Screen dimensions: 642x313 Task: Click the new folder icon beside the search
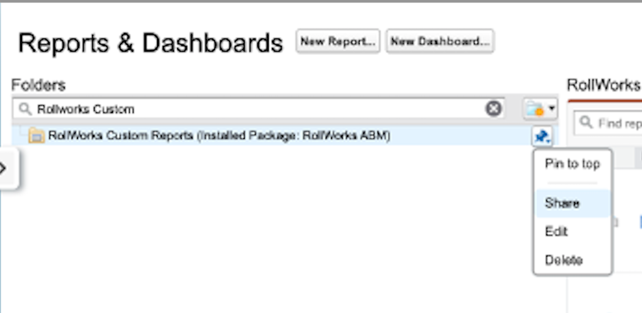[x=535, y=110]
